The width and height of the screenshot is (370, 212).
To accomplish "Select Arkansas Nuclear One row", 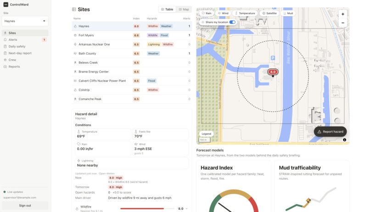I will [x=132, y=45].
